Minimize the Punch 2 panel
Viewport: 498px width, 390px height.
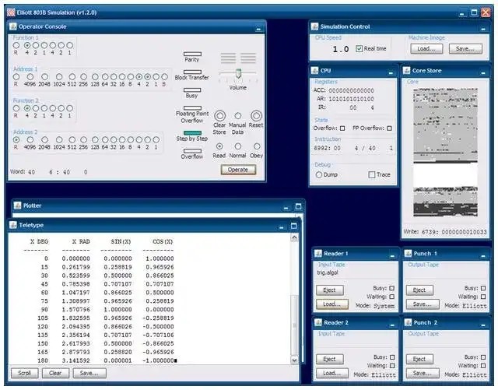click(x=483, y=325)
